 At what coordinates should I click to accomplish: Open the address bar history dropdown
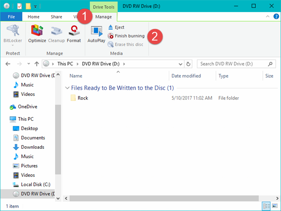click(x=180, y=64)
